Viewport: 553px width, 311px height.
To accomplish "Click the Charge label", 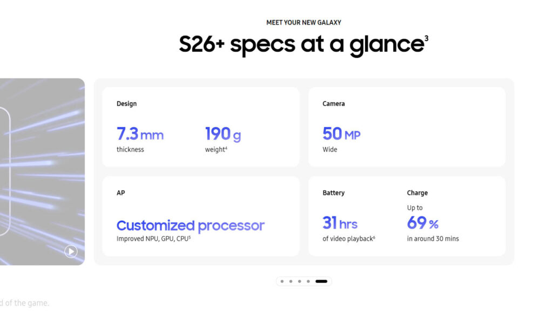I will (x=417, y=193).
